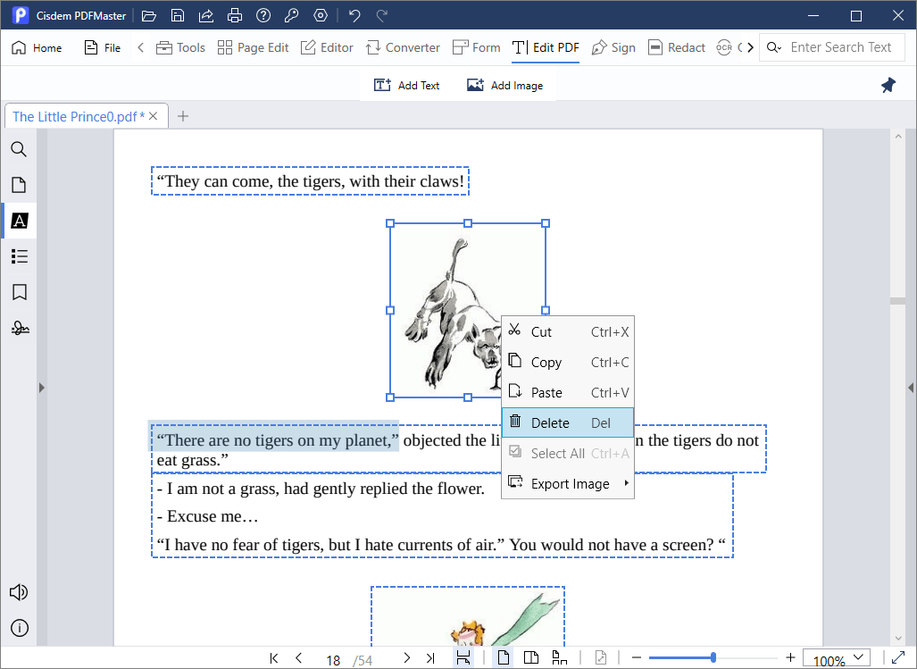Viewport: 917px width, 669px height.
Task: Select the cover page layout view icon
Action: click(x=560, y=657)
